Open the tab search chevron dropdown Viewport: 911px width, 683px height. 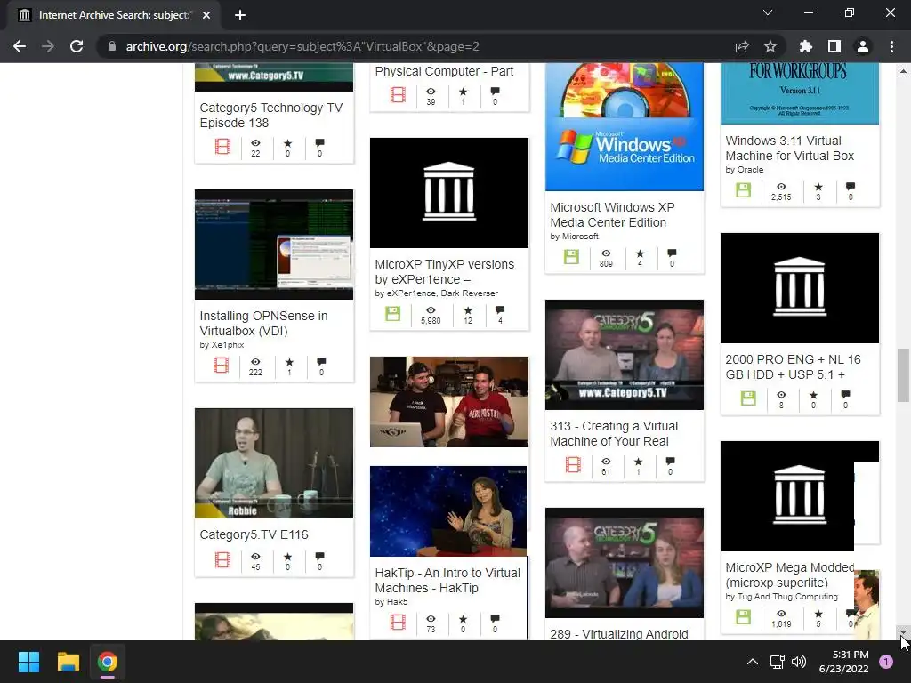[x=768, y=12]
